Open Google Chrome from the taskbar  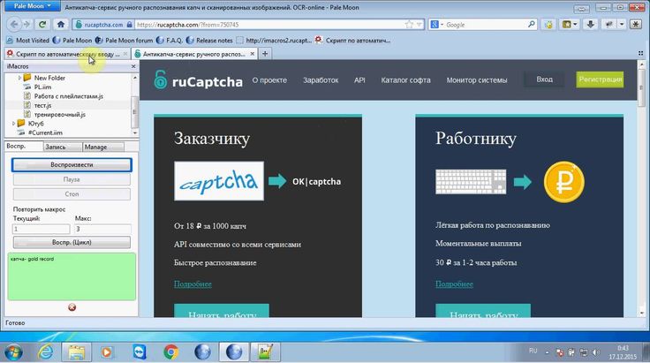click(x=170, y=351)
